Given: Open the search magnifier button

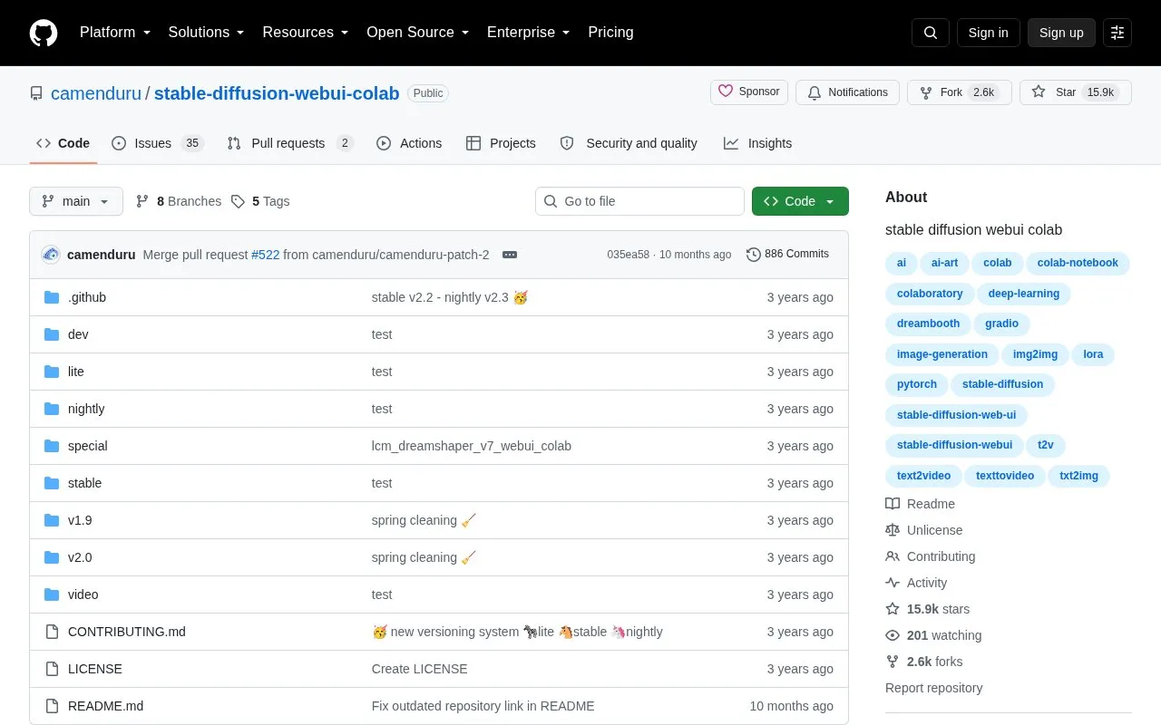Looking at the screenshot, I should 931,33.
